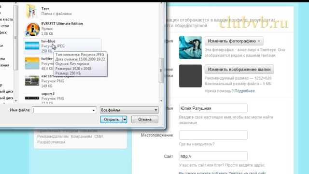Select the twitter yellow-blue image thumbnail

[32, 63]
